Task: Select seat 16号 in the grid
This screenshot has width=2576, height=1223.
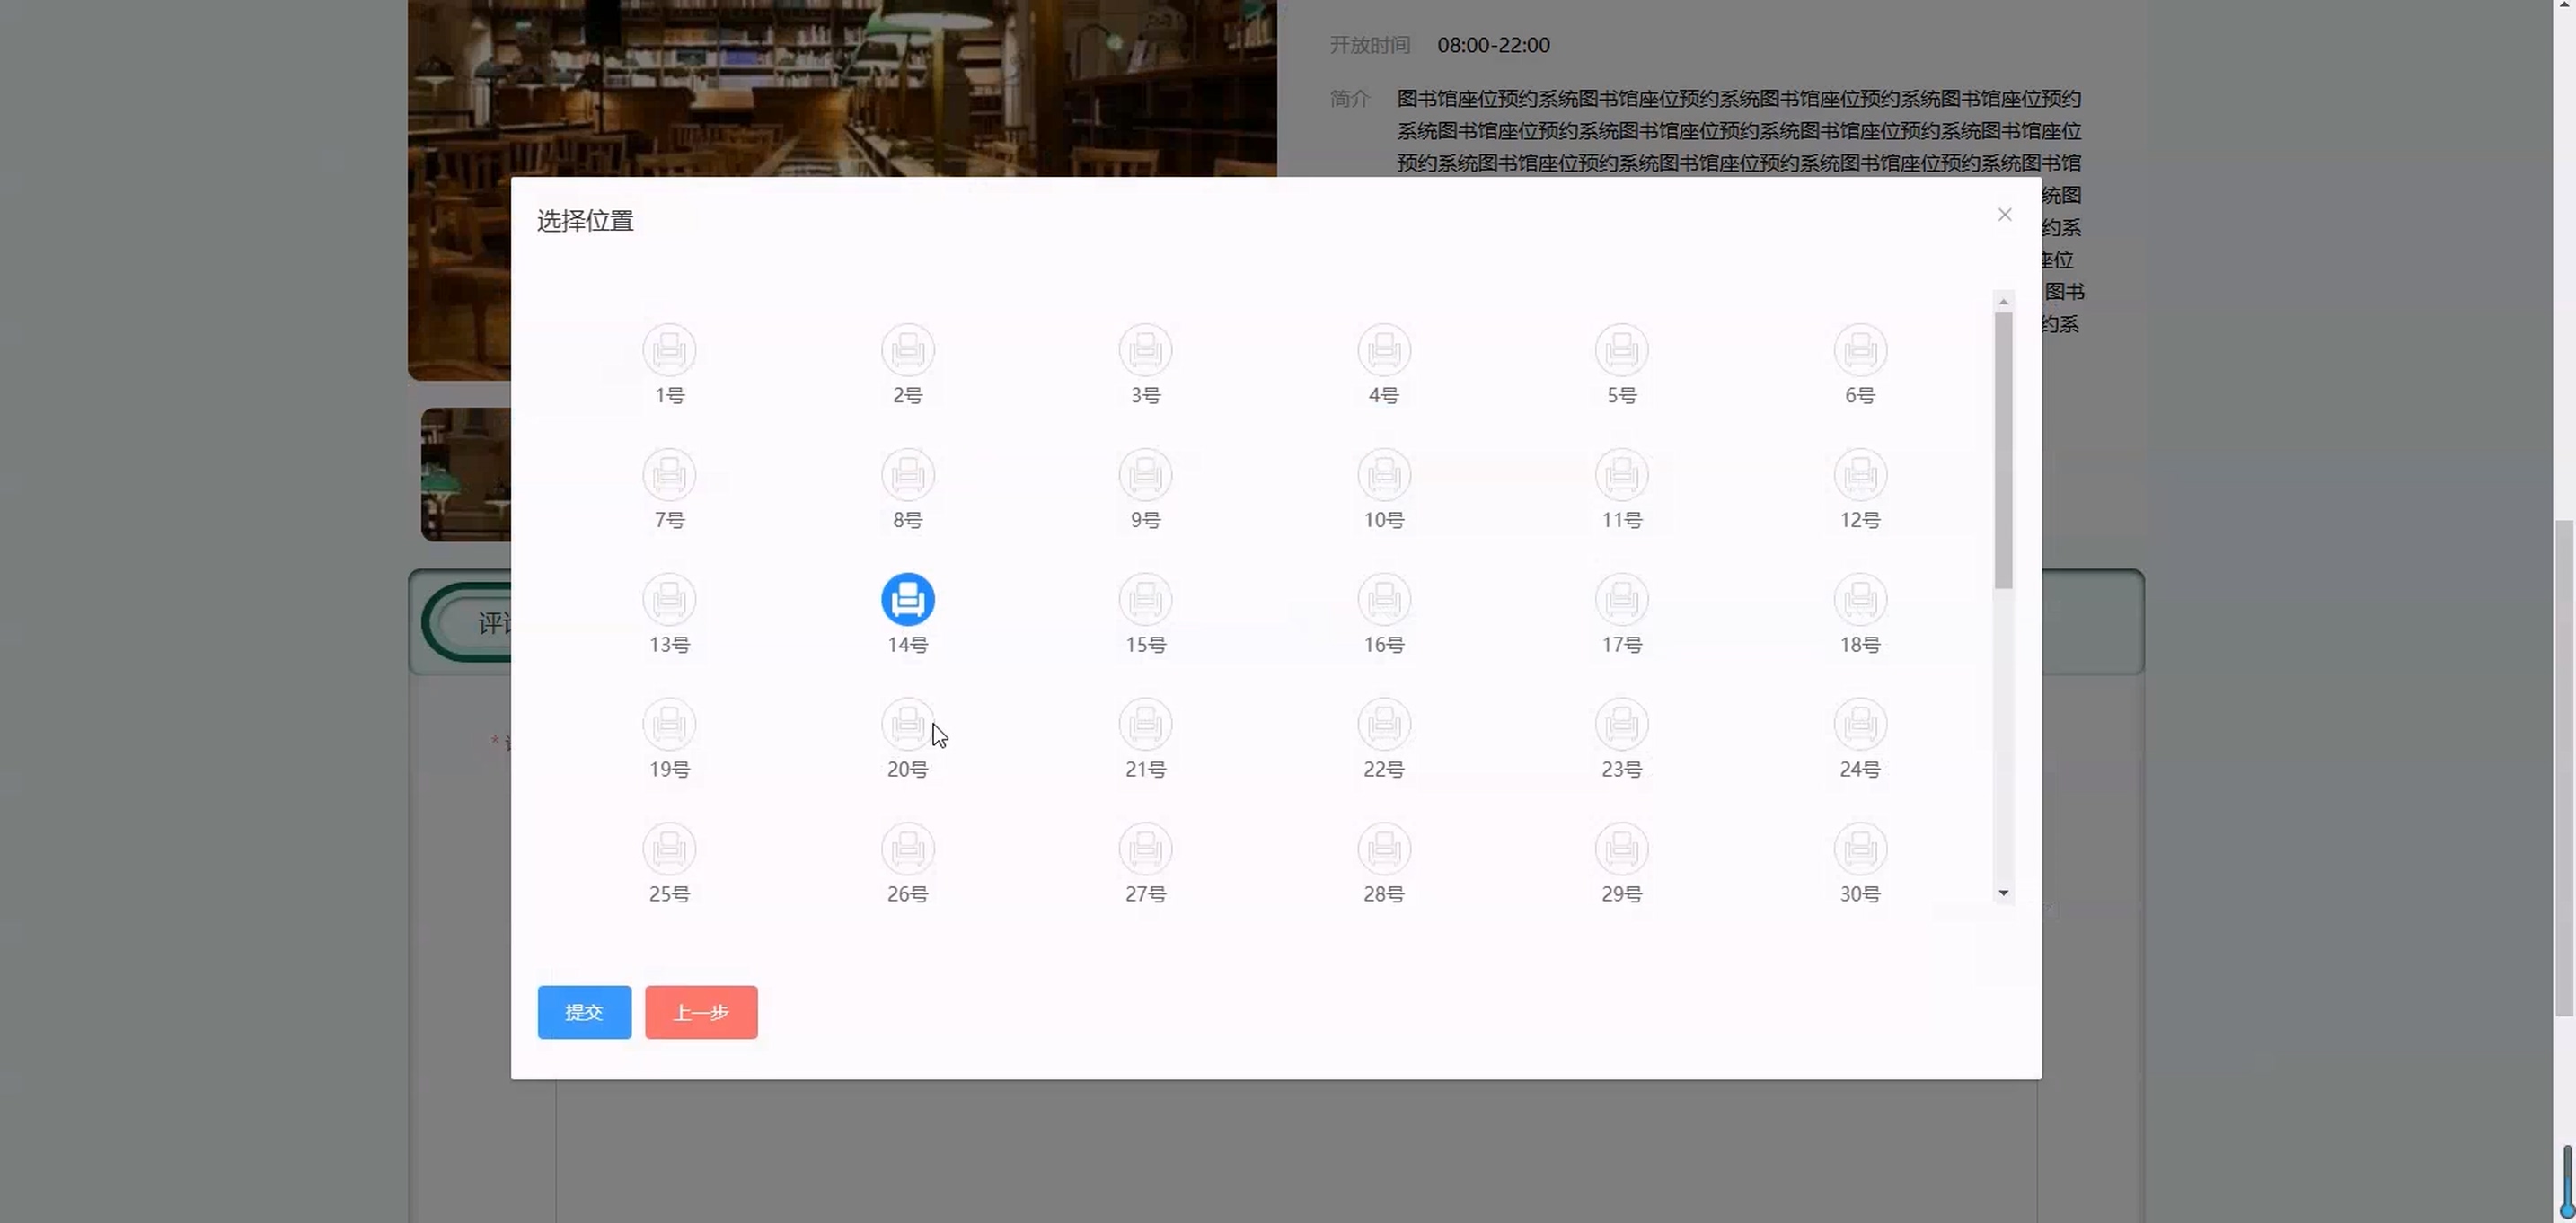Action: 1383,600
